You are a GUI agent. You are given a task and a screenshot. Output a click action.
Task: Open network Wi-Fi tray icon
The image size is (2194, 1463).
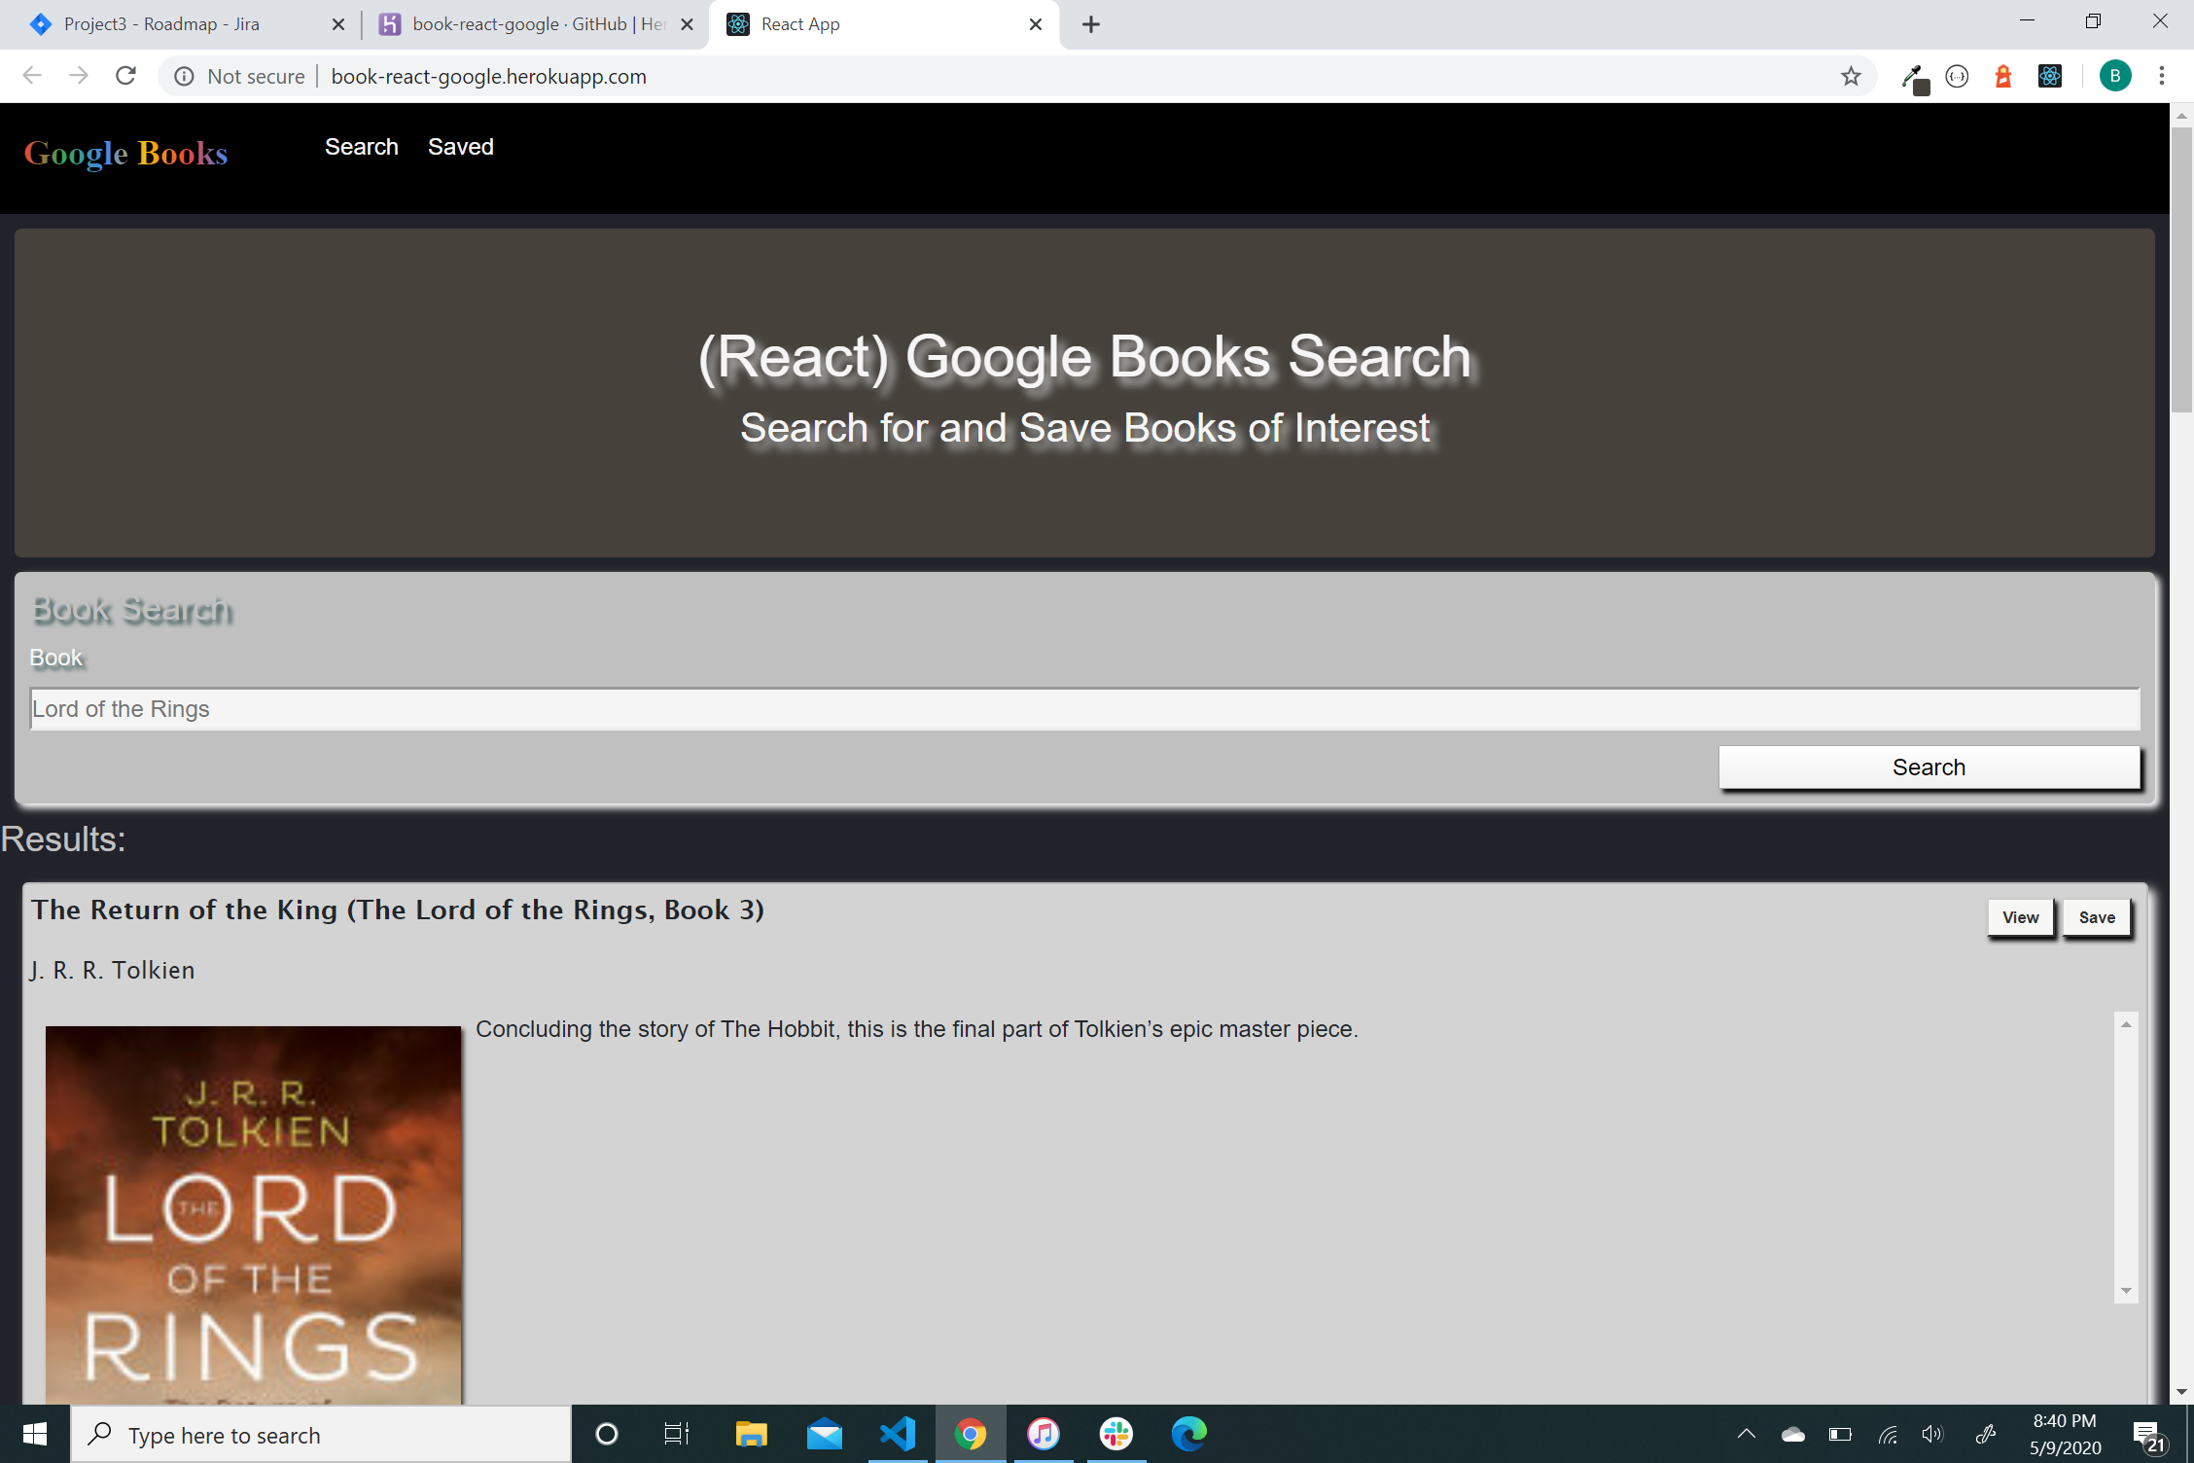tap(1888, 1435)
